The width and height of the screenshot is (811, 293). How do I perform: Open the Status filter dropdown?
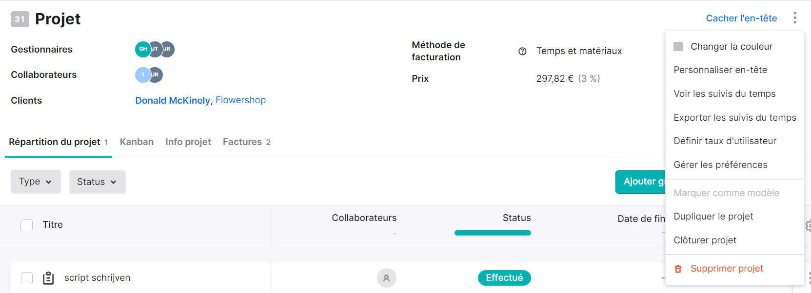(x=97, y=182)
